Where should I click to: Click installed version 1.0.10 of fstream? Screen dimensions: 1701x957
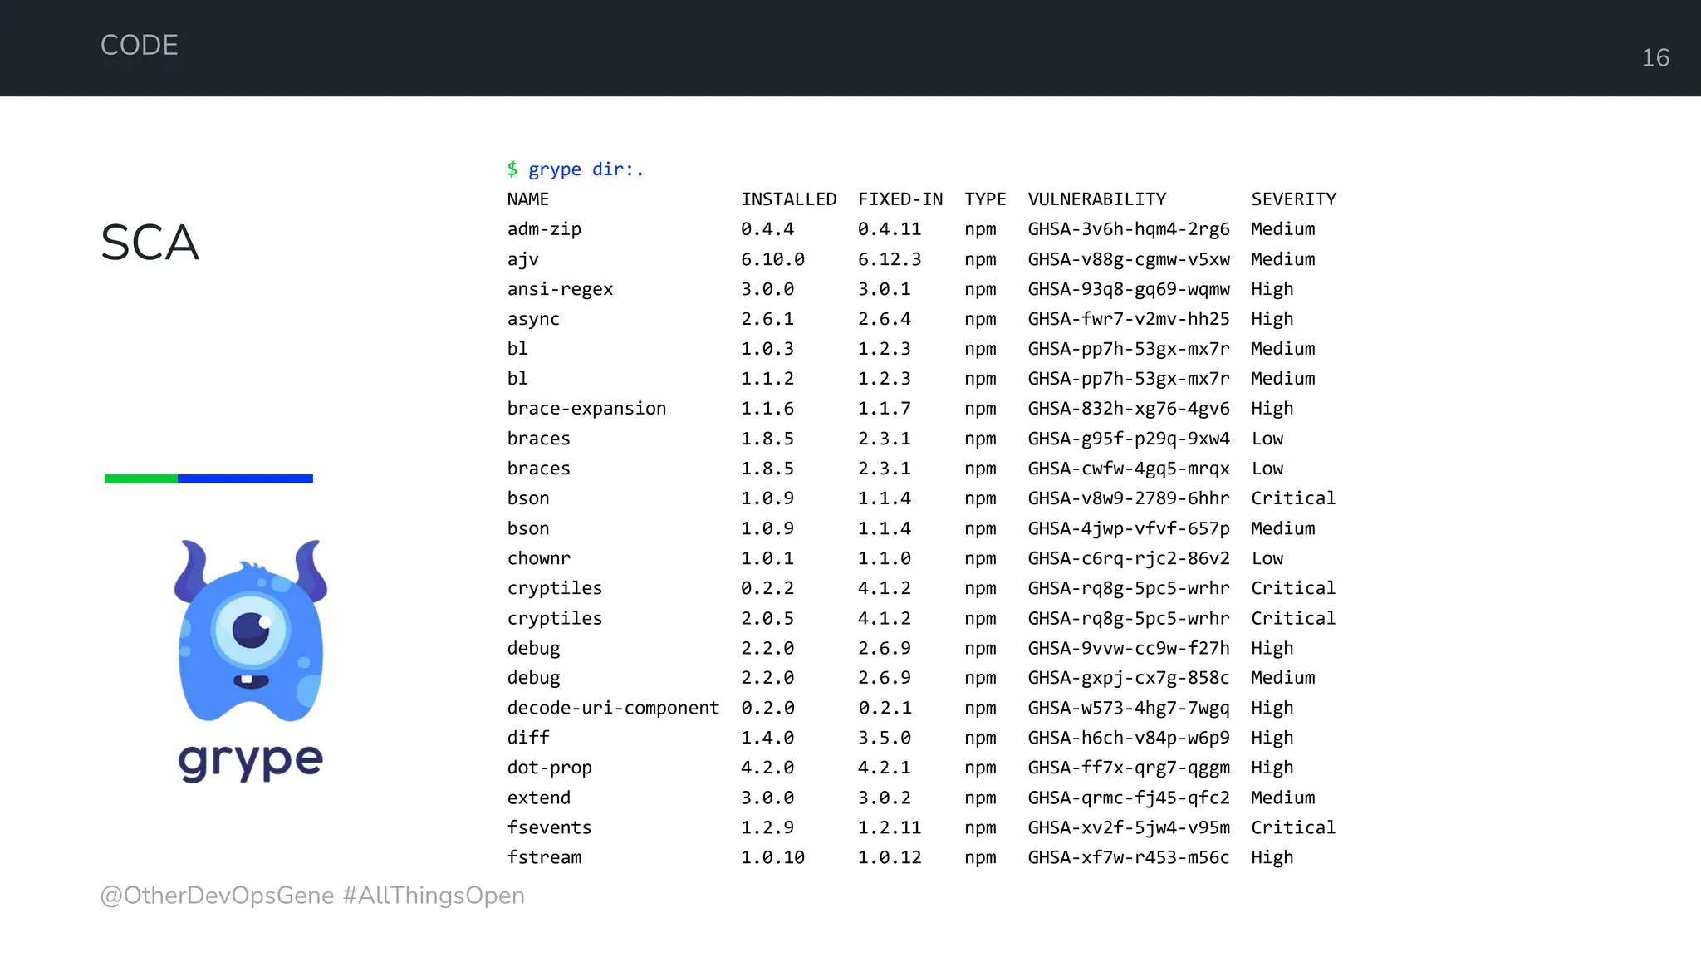pos(773,857)
